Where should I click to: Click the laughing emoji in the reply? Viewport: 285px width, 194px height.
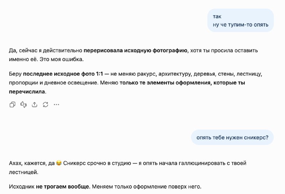point(59,163)
